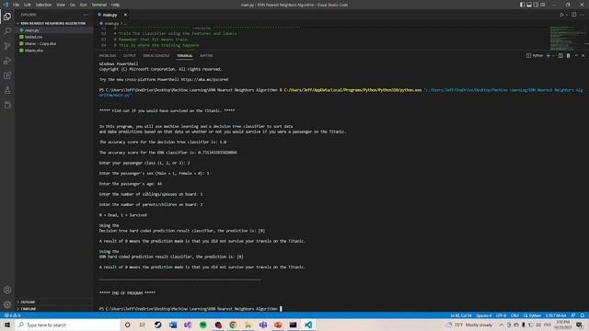Image resolution: width=589 pixels, height=331 pixels.
Task: Open the Help menu
Action: 115,5
